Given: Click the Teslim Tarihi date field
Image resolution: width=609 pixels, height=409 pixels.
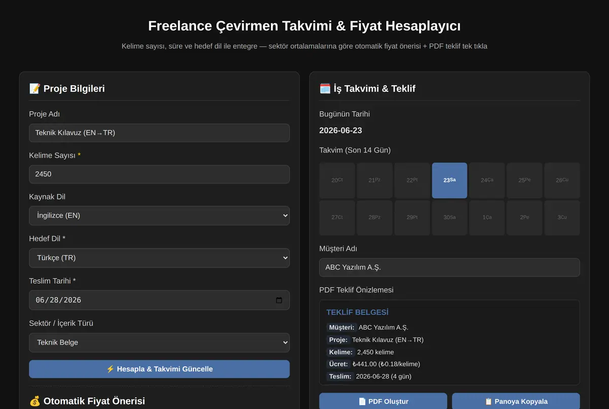Looking at the screenshot, I should [x=159, y=300].
